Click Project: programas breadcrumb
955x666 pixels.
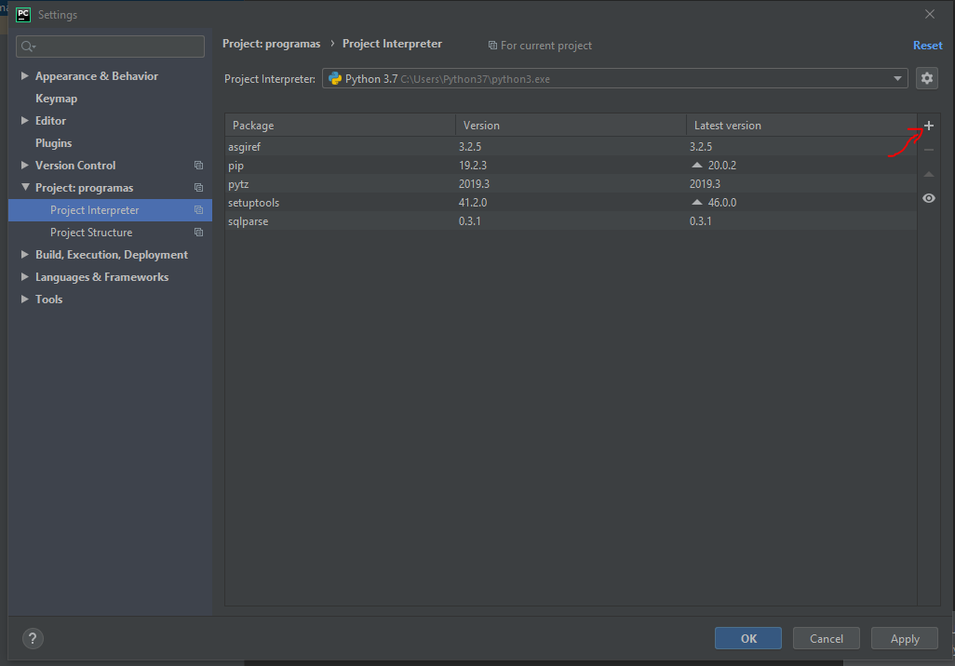pos(271,44)
